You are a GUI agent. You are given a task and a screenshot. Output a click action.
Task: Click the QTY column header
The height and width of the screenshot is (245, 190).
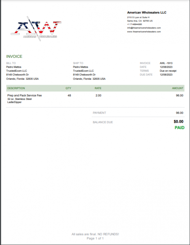(68, 88)
